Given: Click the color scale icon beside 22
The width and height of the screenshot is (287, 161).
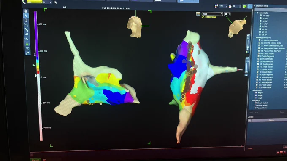Looking at the screenshot, I should 230,6.
